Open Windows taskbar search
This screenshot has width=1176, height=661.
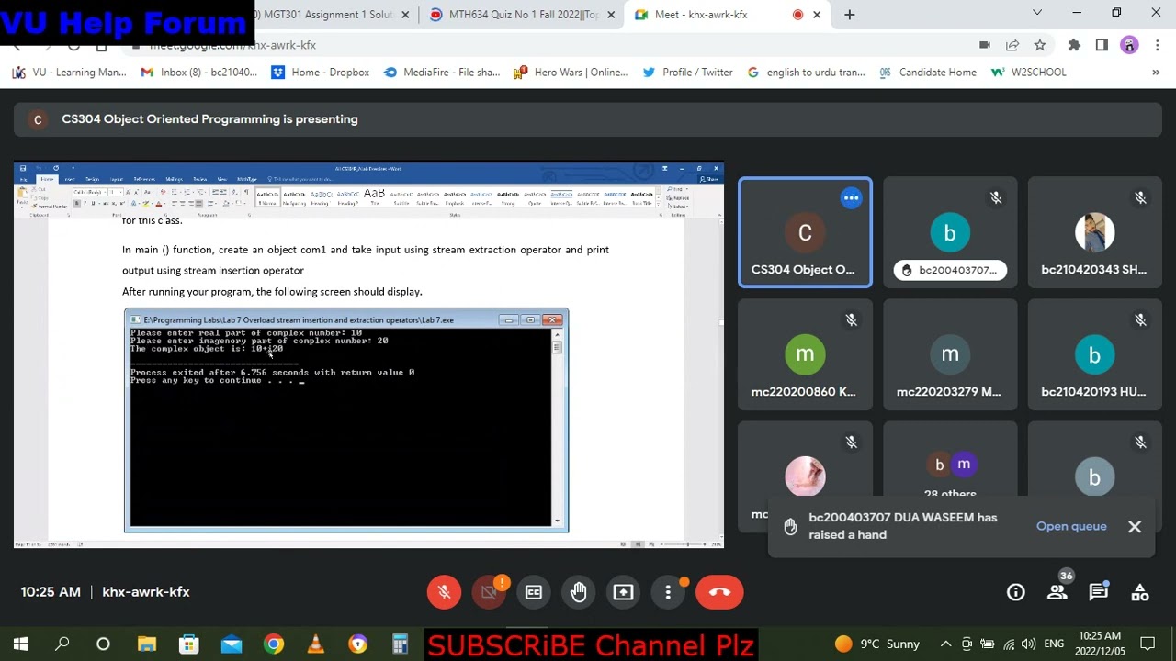click(62, 644)
